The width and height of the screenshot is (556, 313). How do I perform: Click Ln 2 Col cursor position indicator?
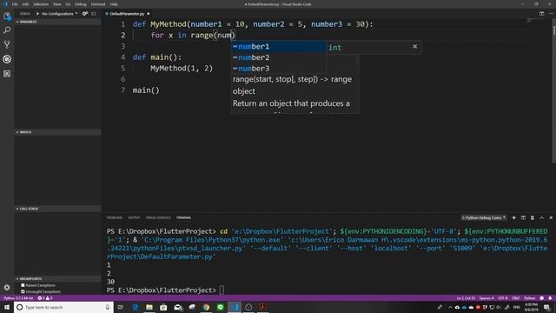(466, 298)
